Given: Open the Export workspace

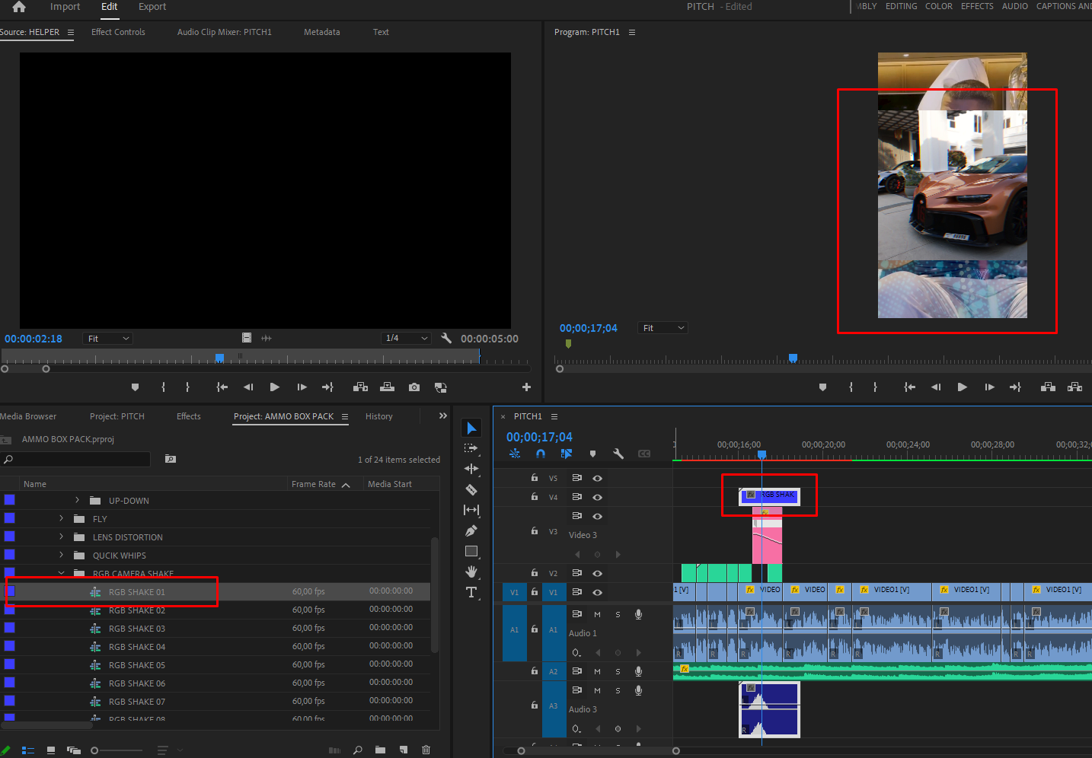Looking at the screenshot, I should (x=152, y=7).
